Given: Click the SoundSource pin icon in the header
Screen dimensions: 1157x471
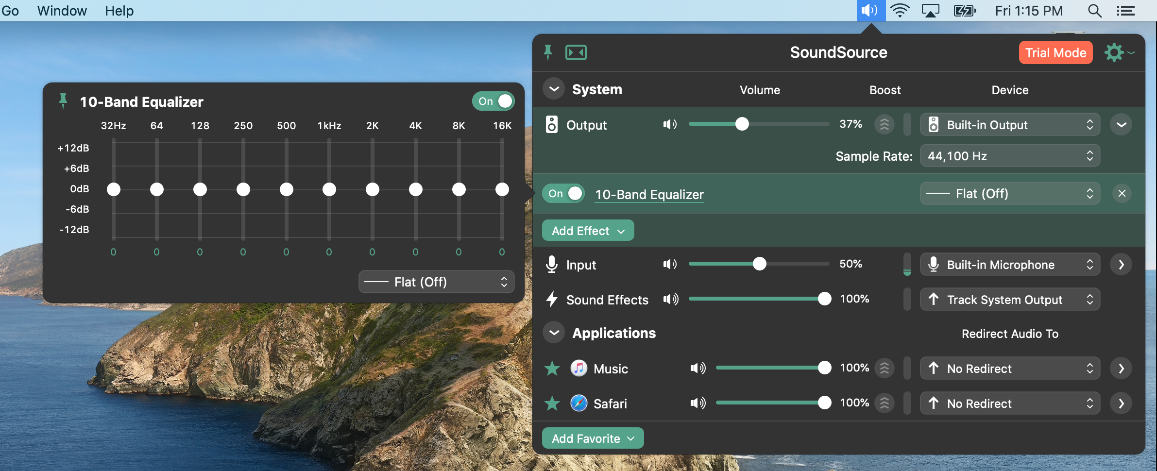Looking at the screenshot, I should tap(548, 52).
